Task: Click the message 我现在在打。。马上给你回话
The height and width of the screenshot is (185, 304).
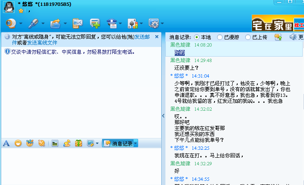Action: click(x=209, y=156)
